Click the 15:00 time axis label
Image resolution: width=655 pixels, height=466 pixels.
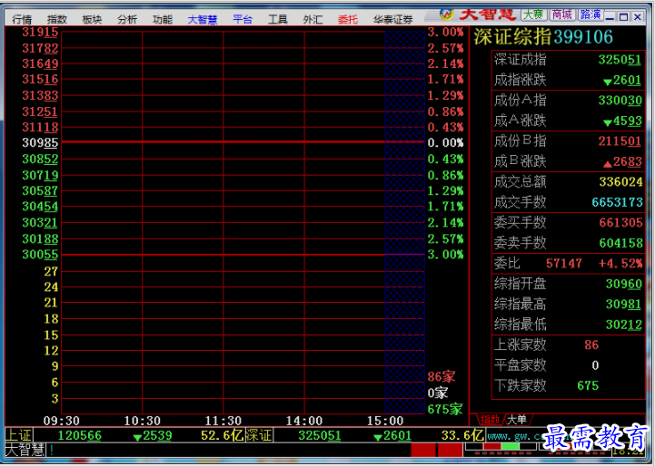pos(385,421)
